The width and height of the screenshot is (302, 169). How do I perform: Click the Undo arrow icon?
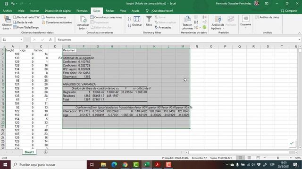pyautogui.click(x=13, y=4)
